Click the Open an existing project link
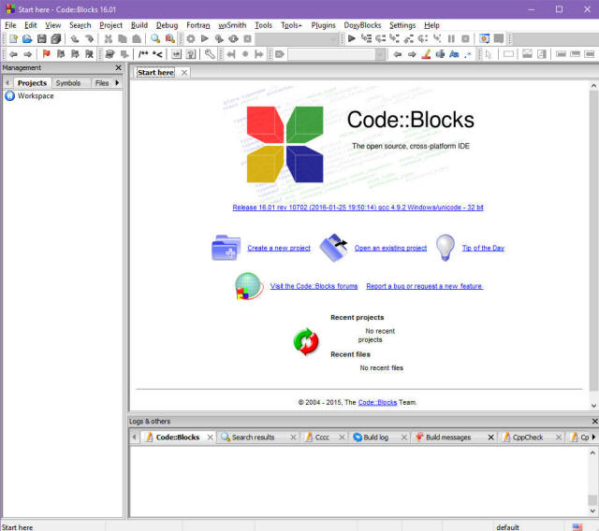 click(390, 249)
